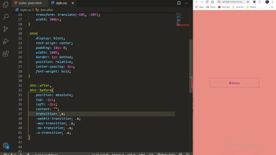276x155 pixels.
Task: Open the Effects bookmarks folder
Action: [251, 7]
